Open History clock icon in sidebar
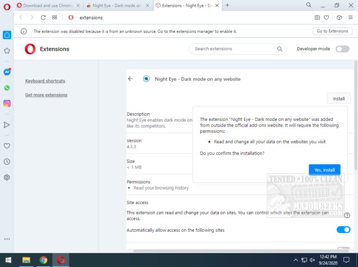Viewport: 358px width, 267px height. click(x=7, y=162)
